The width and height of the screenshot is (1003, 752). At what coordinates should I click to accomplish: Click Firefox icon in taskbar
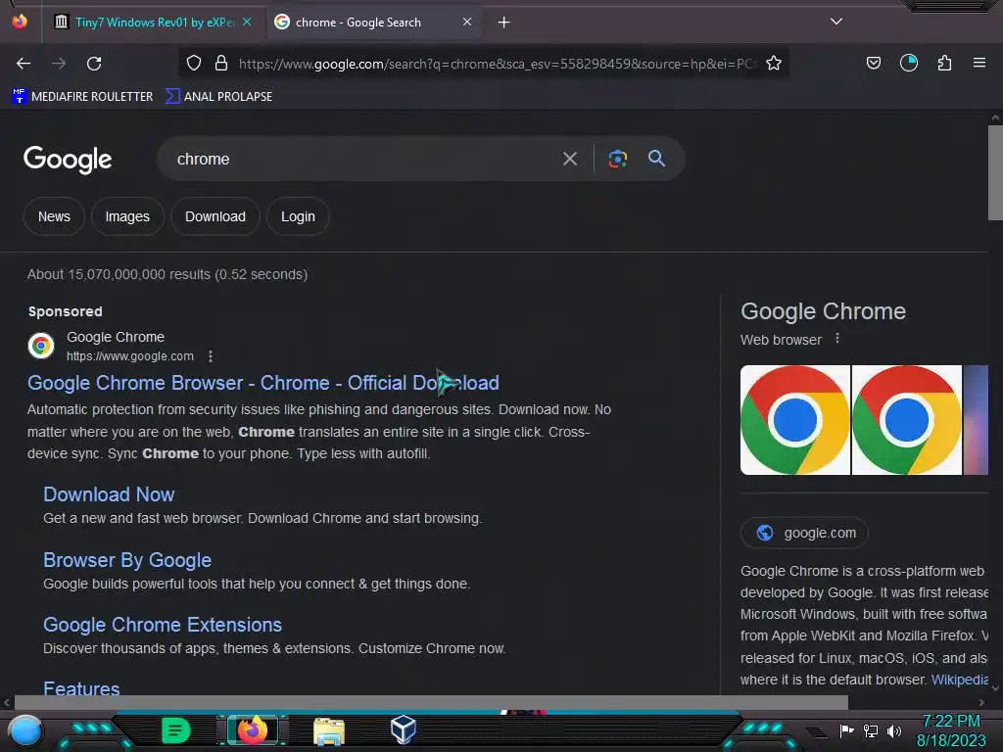pyautogui.click(x=252, y=730)
